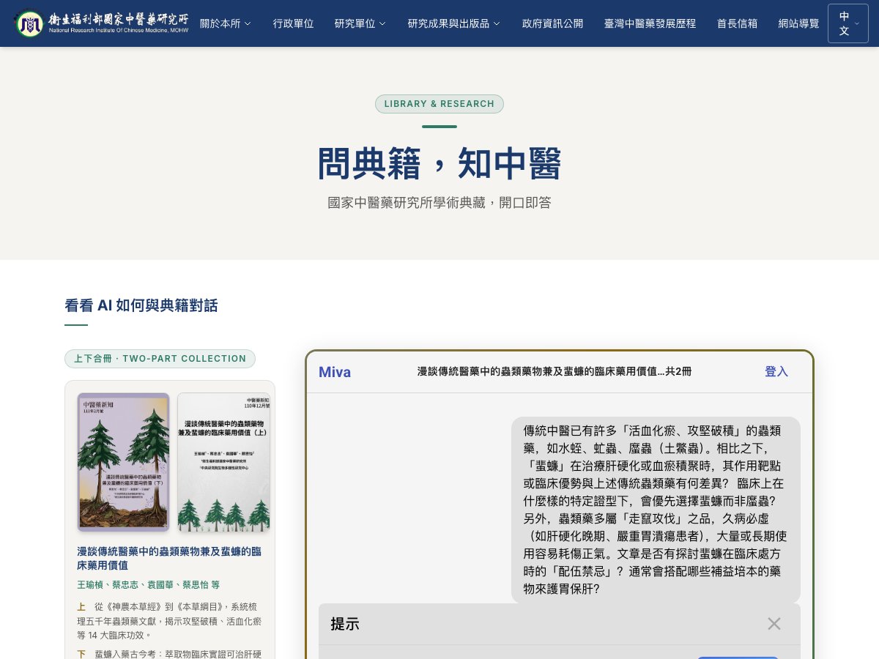Click the 登入 login link
879x659 pixels.
click(776, 372)
